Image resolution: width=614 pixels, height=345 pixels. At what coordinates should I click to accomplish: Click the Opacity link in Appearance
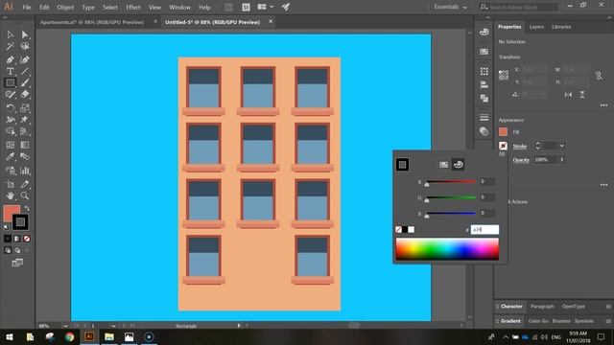pyautogui.click(x=521, y=160)
